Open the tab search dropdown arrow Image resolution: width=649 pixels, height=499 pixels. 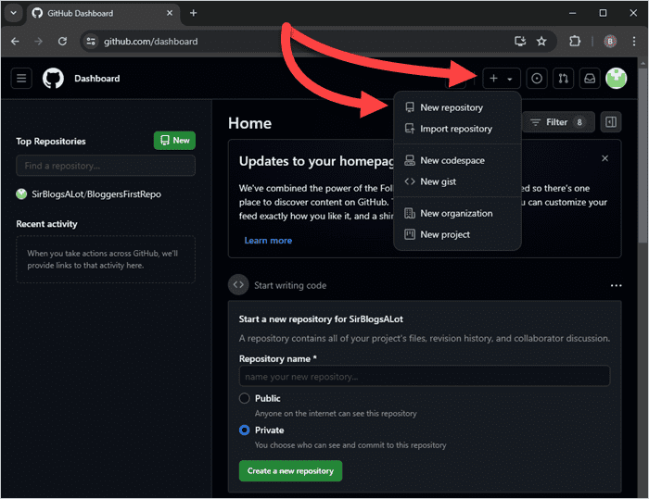click(x=13, y=13)
